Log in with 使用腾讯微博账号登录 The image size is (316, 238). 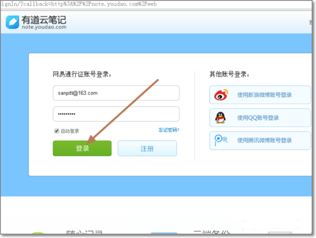point(260,140)
